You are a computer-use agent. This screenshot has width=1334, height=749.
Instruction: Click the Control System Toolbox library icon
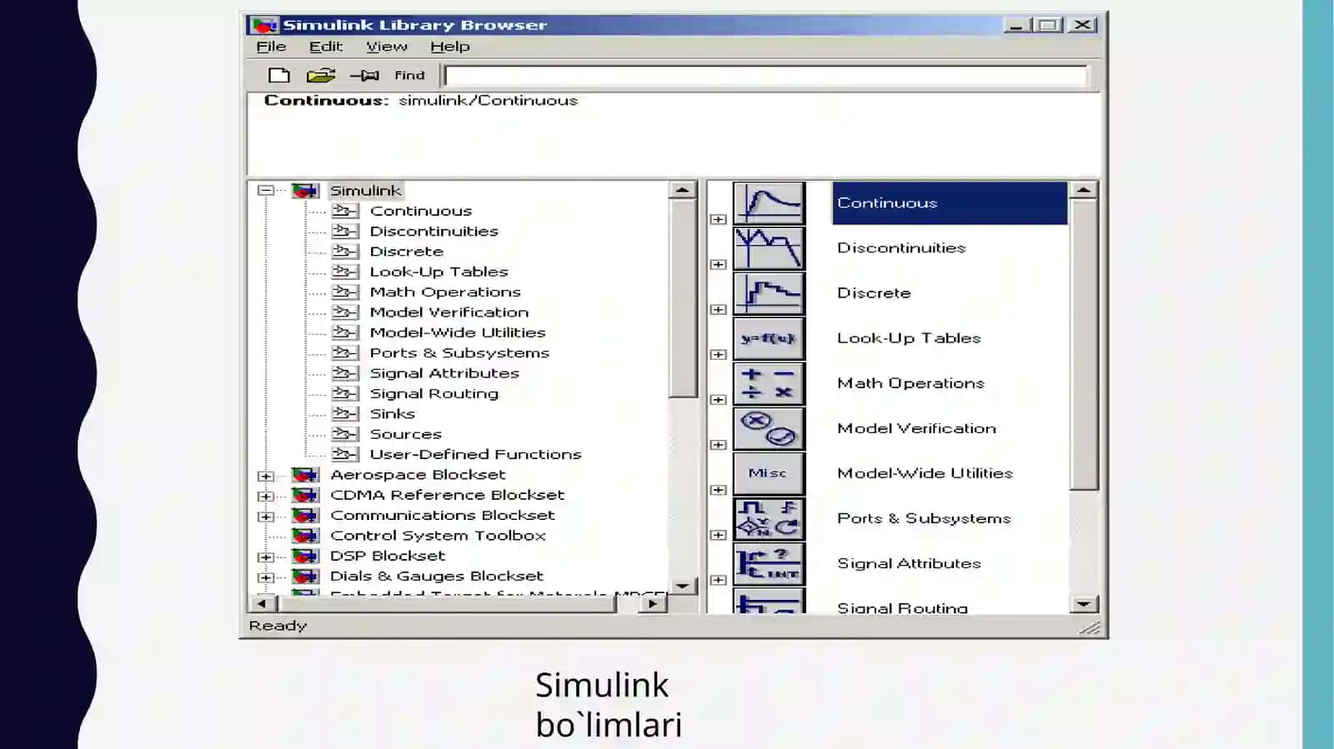pyautogui.click(x=305, y=536)
